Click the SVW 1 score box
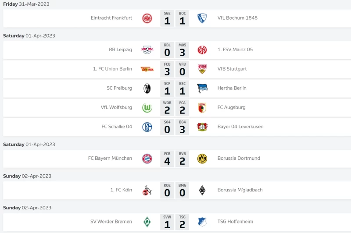Viewport: 351px width, 233px height. pos(167,222)
